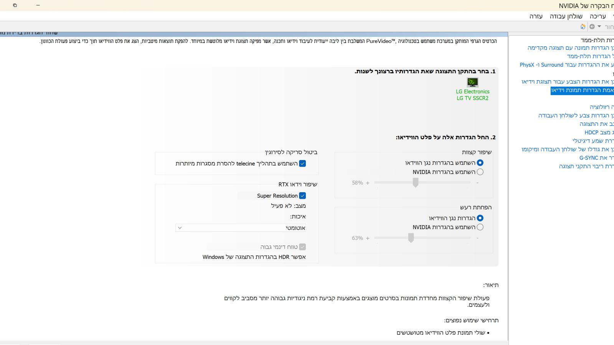Click the minus icon of edge enhancement slider

477,183
